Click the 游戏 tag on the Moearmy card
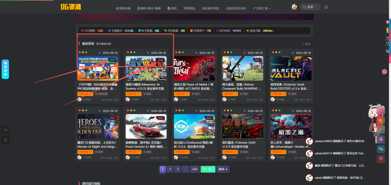This screenshot has height=185, width=391. pos(147,94)
